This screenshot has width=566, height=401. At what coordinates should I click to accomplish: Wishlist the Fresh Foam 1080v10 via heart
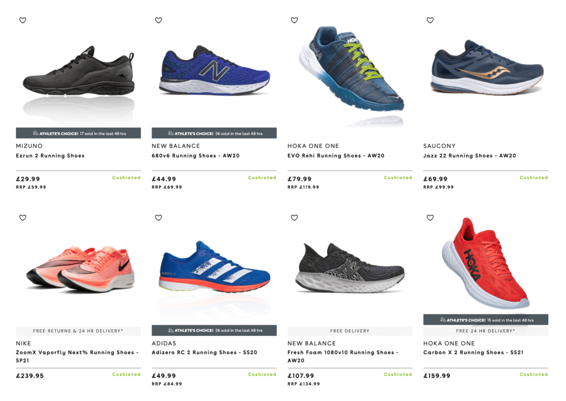click(294, 218)
